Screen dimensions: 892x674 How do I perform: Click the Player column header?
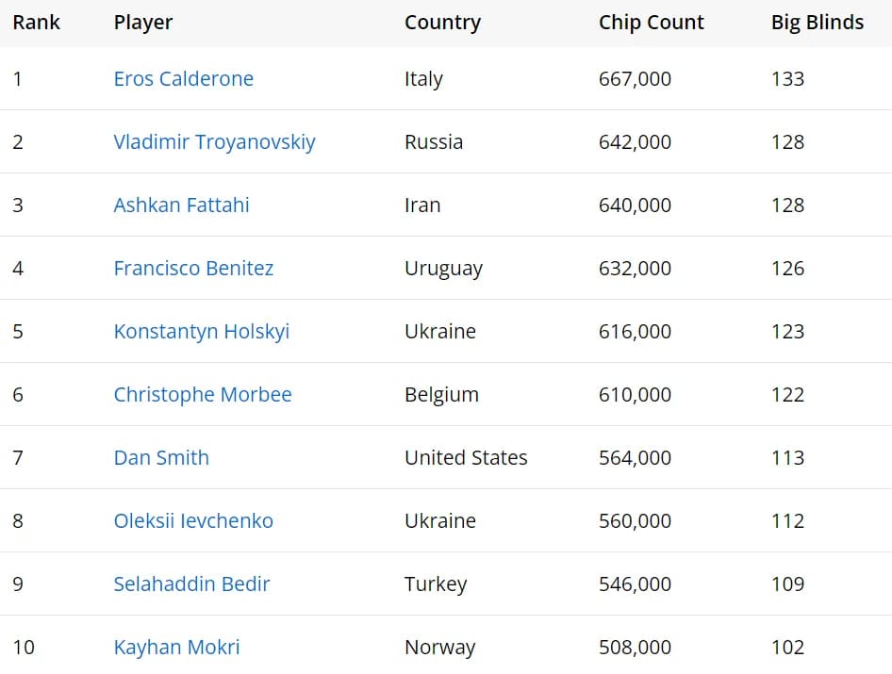click(x=142, y=23)
